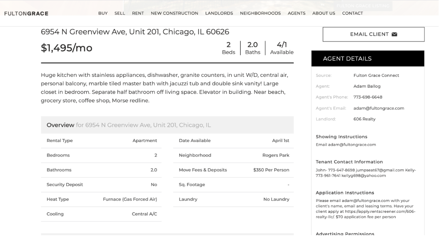Click the Rogers Park neighborhood value
The image size is (439, 236).
point(276,155)
